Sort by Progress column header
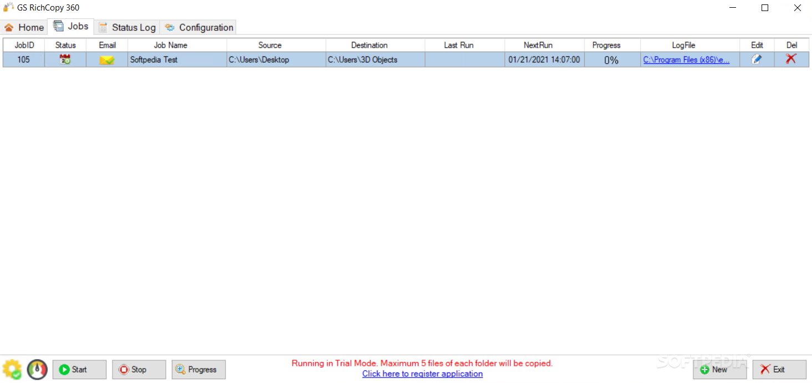Image resolution: width=812 pixels, height=383 pixels. [612, 45]
